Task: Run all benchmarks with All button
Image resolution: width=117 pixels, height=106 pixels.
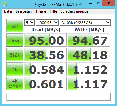Action: 15,25
